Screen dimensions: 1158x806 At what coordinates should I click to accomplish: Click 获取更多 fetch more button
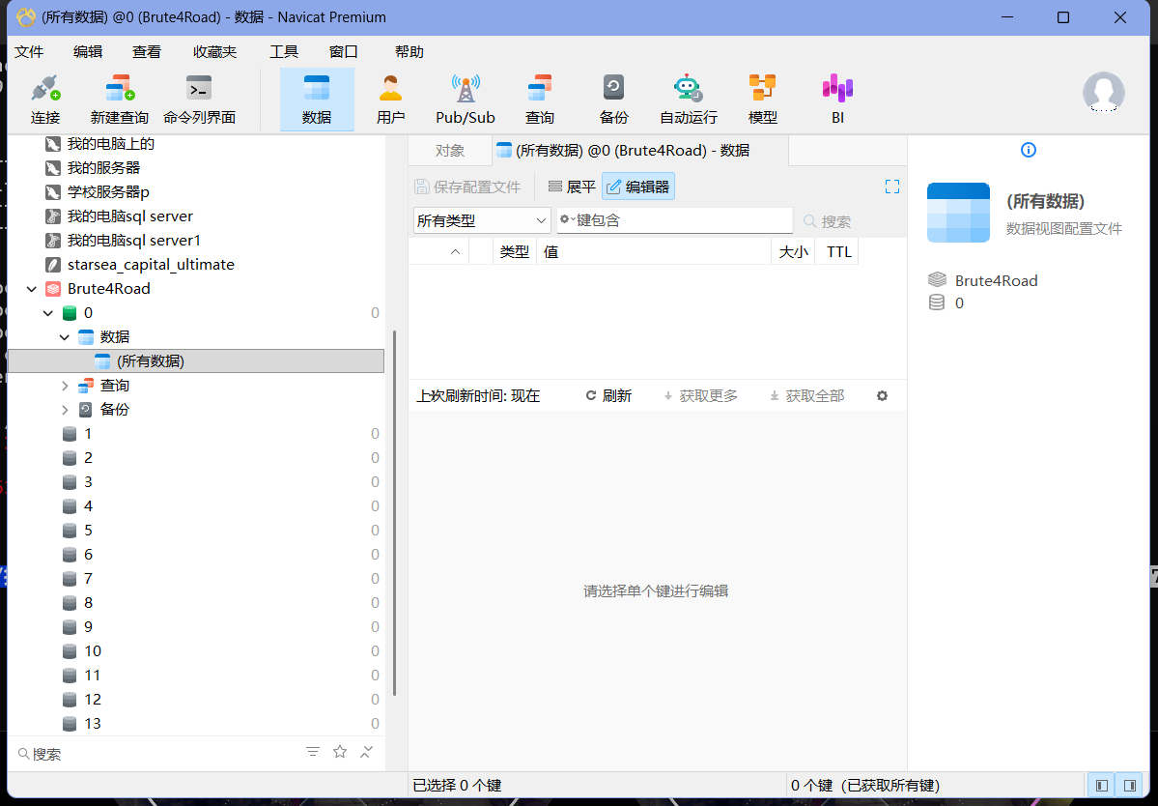tap(700, 396)
